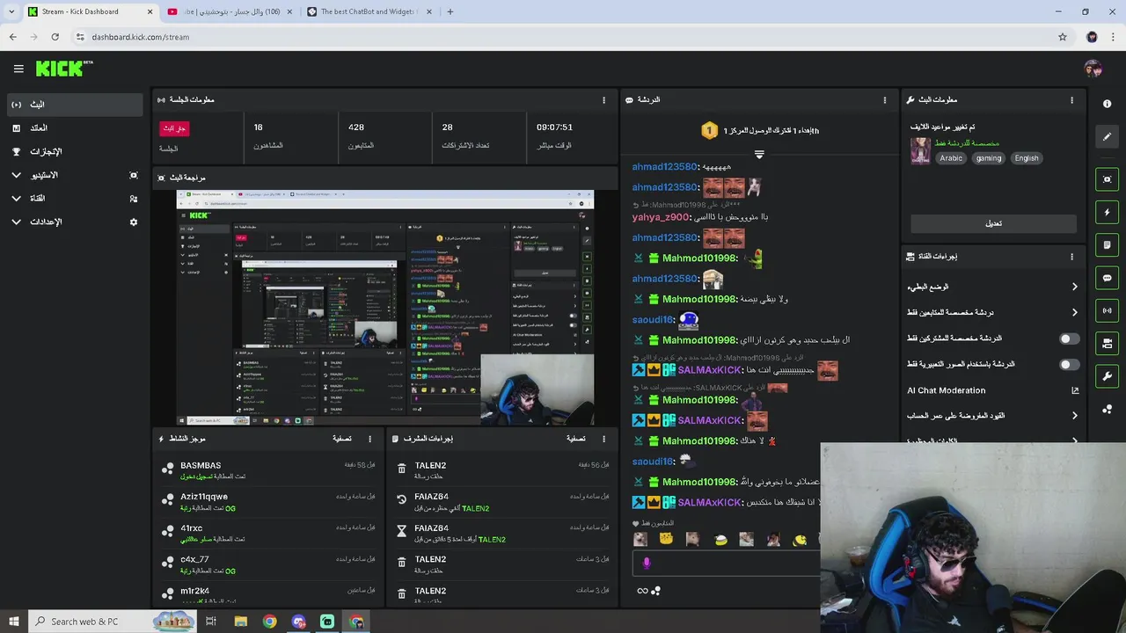
Task: Select the first emote in quick emote row
Action: [x=640, y=540]
